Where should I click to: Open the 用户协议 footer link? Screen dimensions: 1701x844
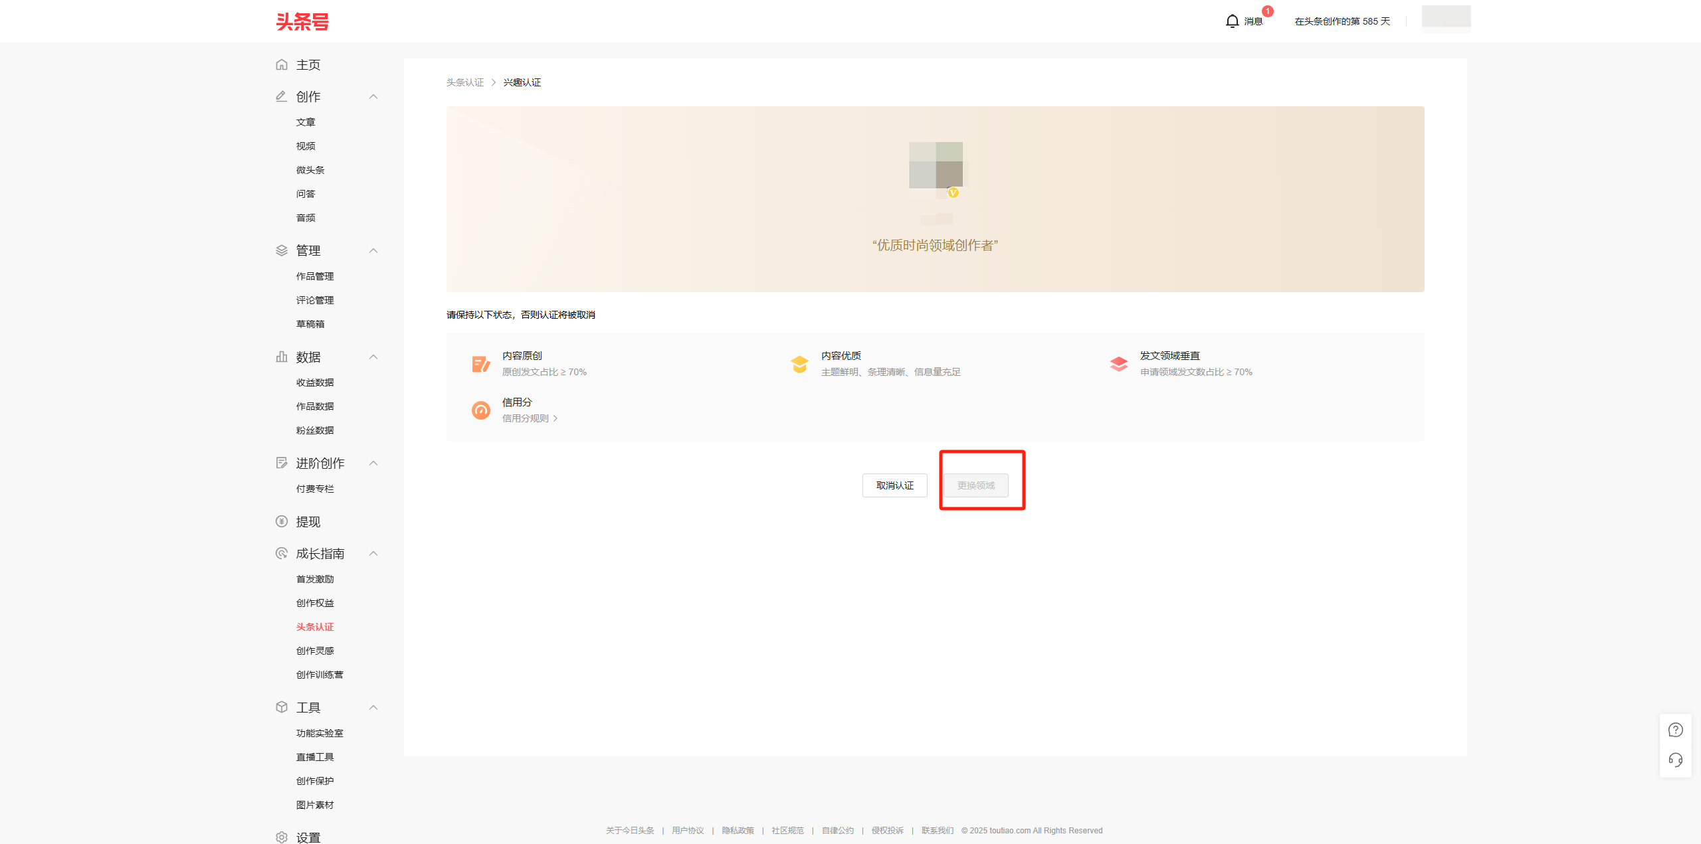688,831
